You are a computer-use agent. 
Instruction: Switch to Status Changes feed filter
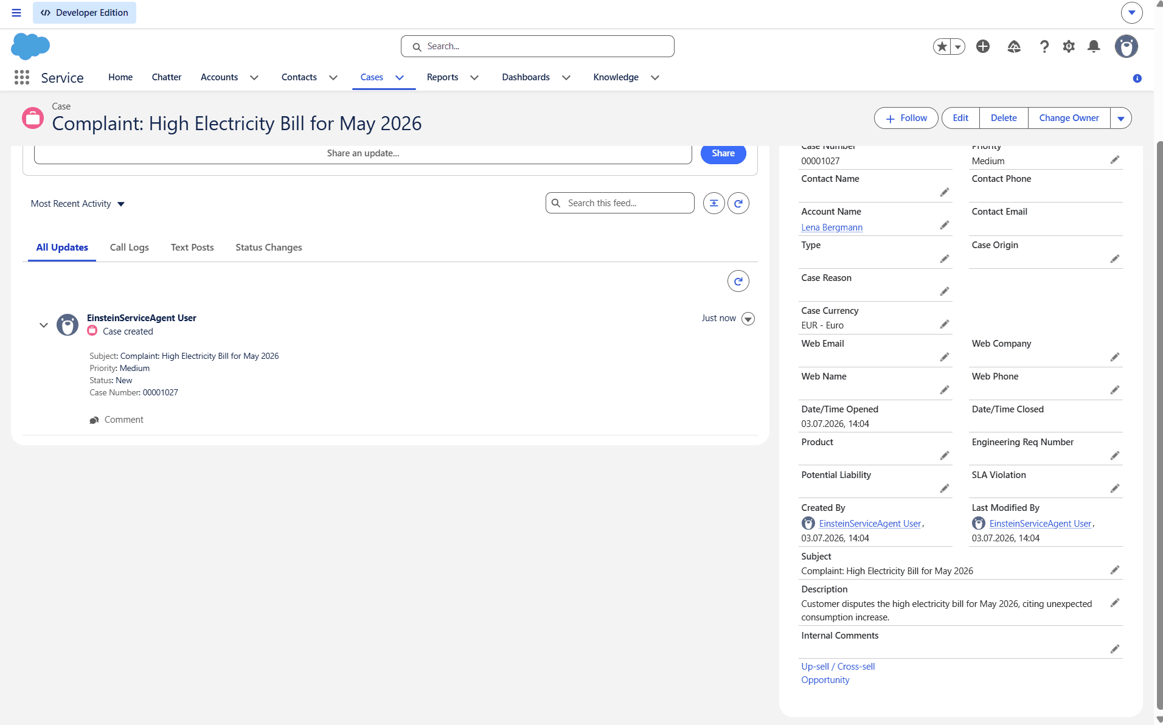tap(269, 248)
